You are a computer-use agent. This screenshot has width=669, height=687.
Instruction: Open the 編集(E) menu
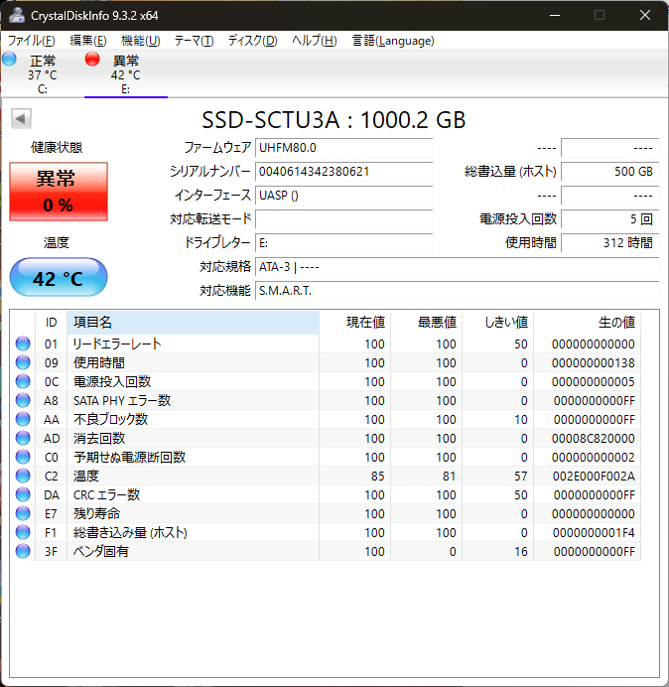(88, 41)
